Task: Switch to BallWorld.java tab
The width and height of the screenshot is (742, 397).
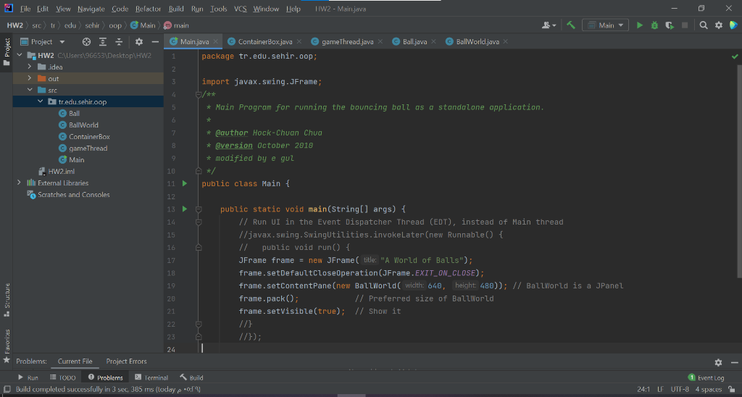Action: point(478,41)
